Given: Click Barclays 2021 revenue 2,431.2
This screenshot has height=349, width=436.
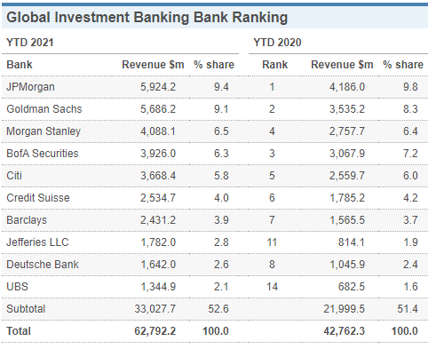Looking at the screenshot, I should point(158,220).
